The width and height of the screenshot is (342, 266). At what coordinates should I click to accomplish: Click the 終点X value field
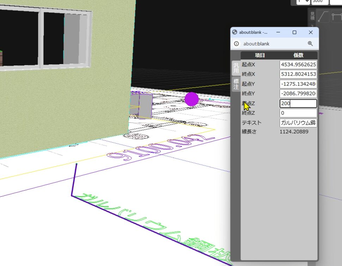coord(298,74)
